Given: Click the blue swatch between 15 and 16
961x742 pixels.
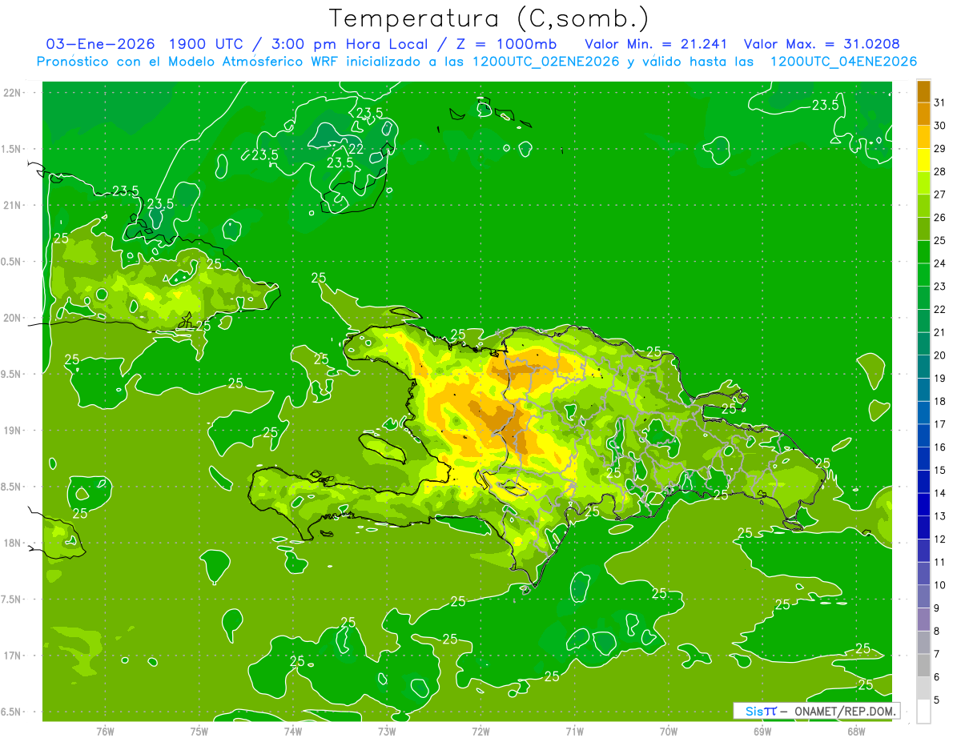Looking at the screenshot, I should coord(923,459).
